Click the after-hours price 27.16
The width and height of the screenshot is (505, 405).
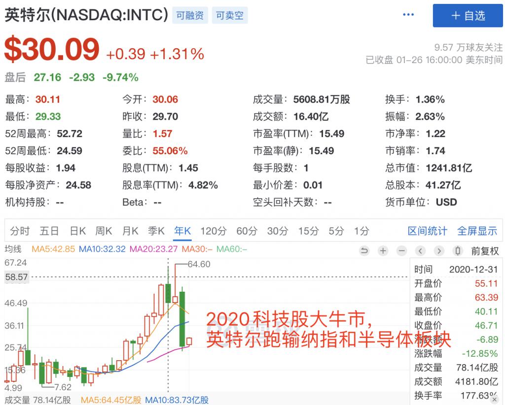[x=47, y=77]
